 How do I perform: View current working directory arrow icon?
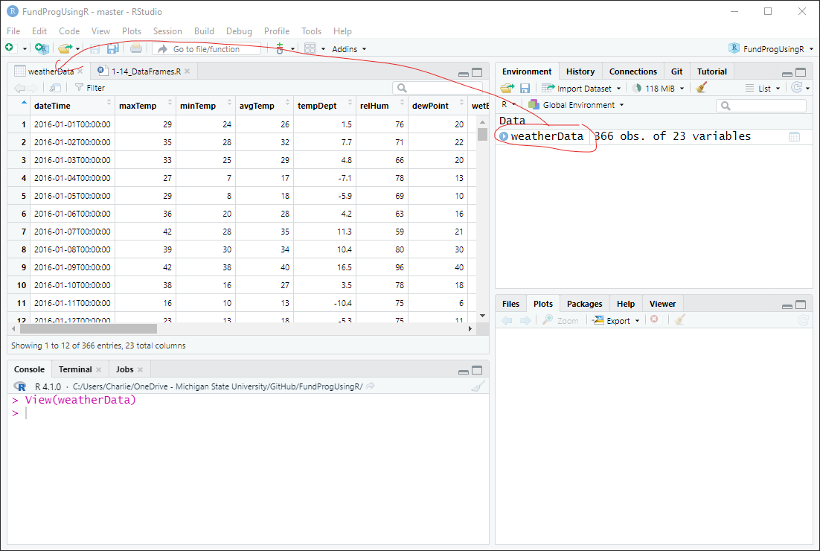pyautogui.click(x=371, y=386)
